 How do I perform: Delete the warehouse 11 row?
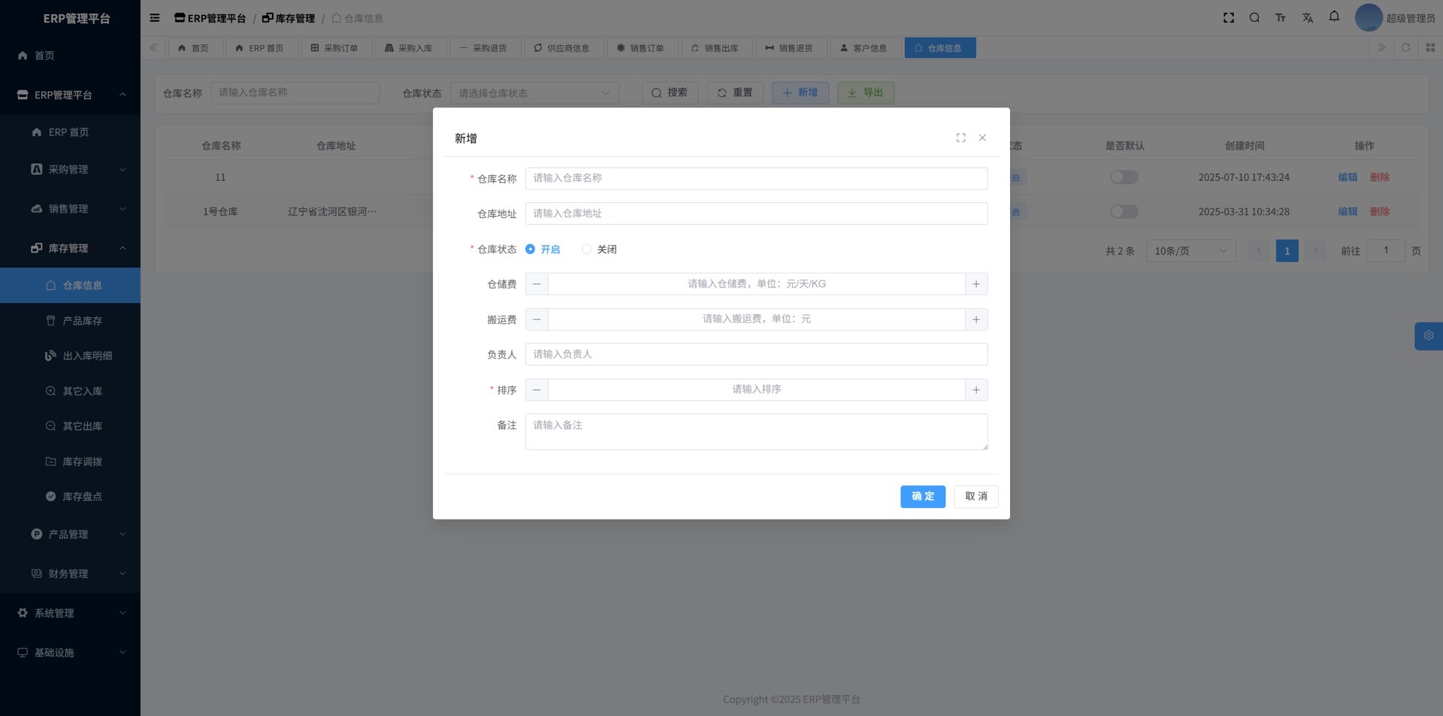(1380, 177)
